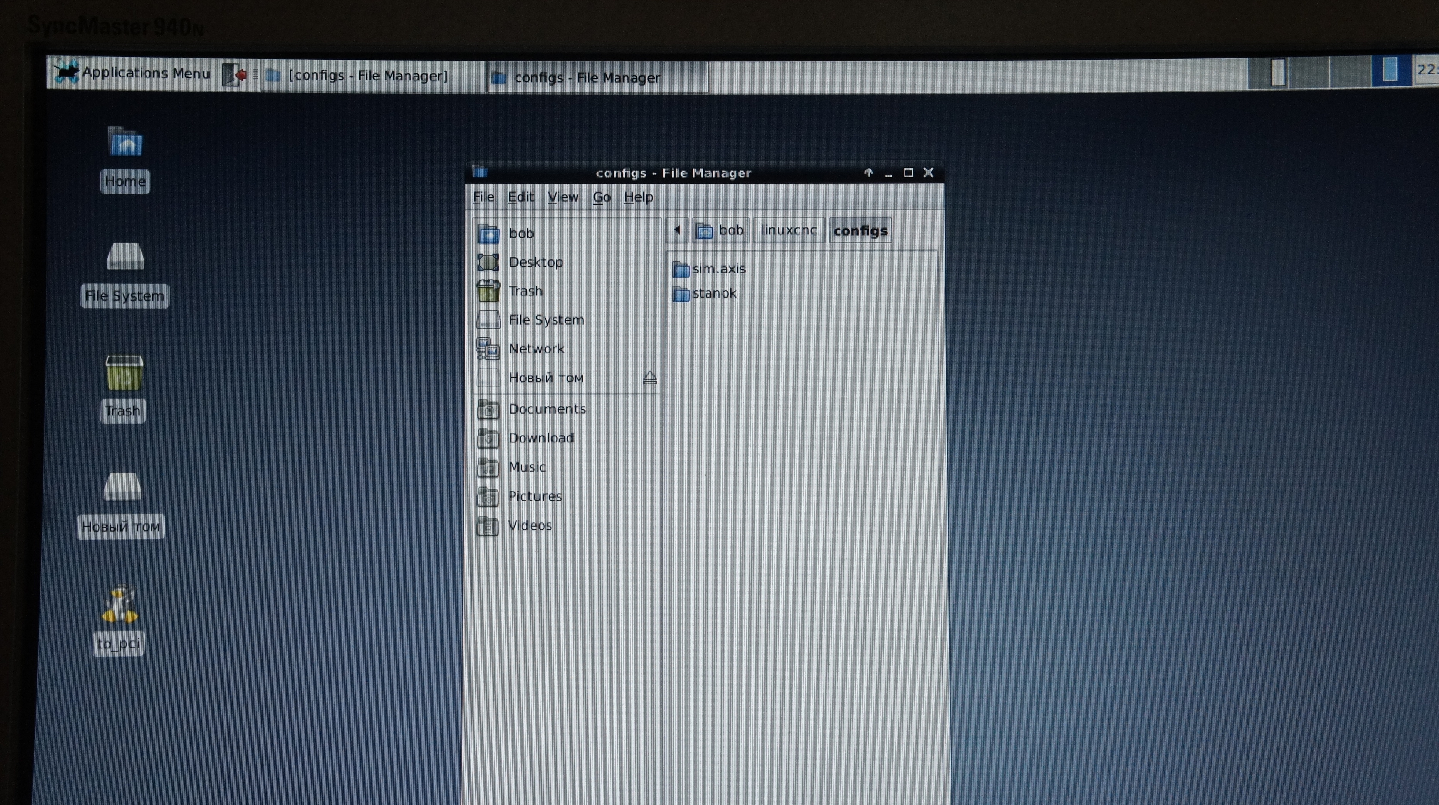Open the stanok folder
The width and height of the screenshot is (1439, 805).
(x=713, y=294)
